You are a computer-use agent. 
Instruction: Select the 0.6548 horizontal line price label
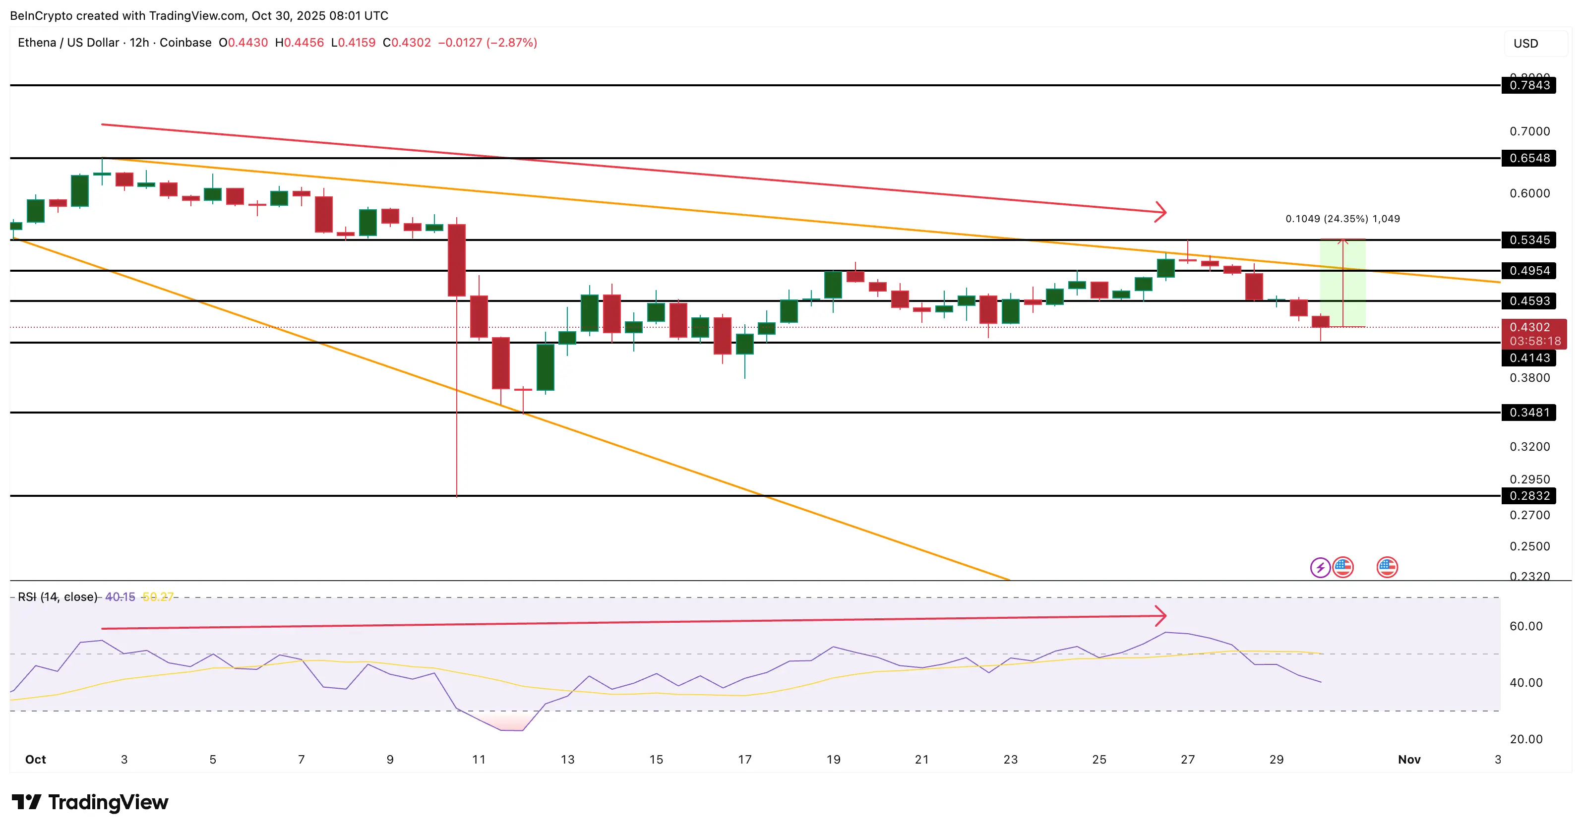(x=1529, y=159)
